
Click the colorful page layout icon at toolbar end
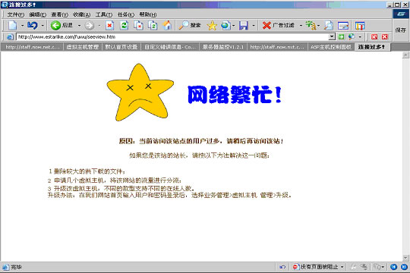tap(360, 26)
